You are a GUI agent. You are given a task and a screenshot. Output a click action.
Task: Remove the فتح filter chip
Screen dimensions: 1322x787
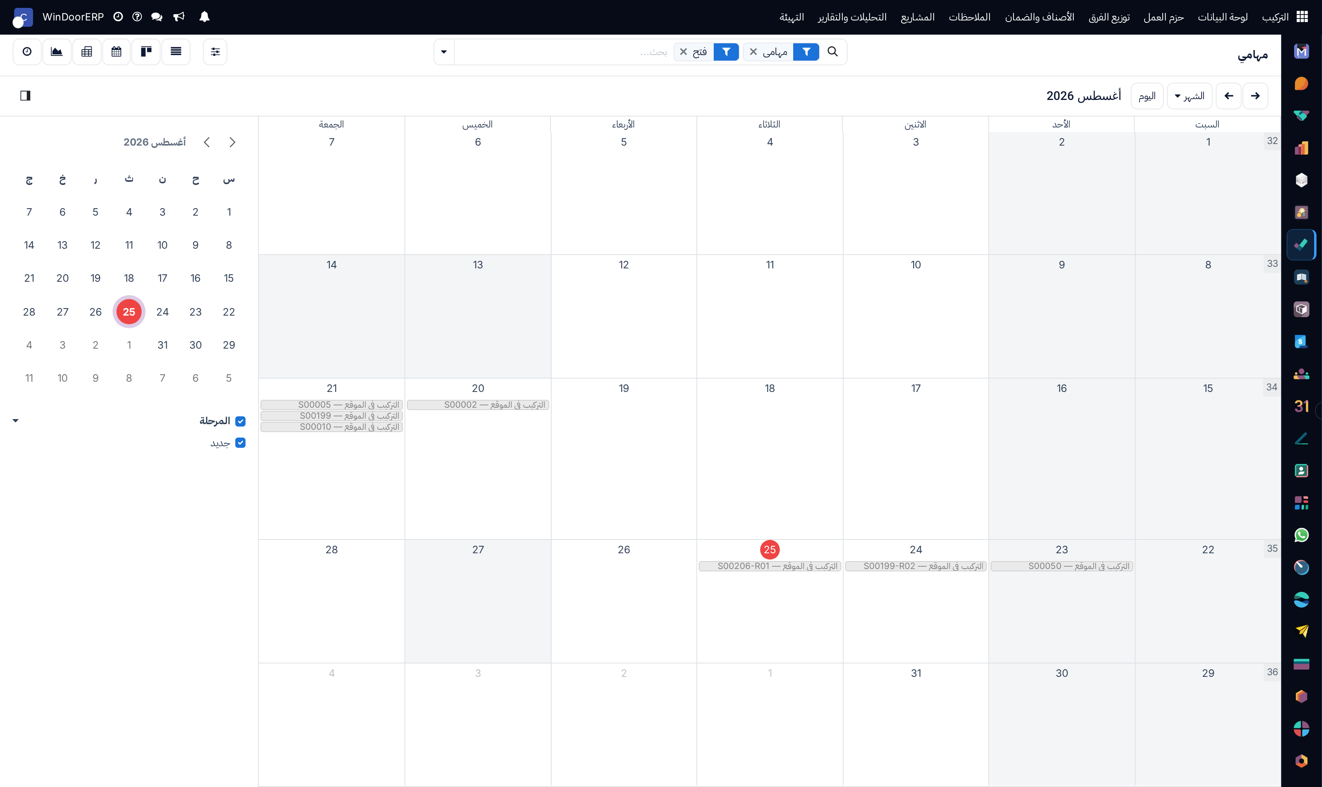(683, 52)
